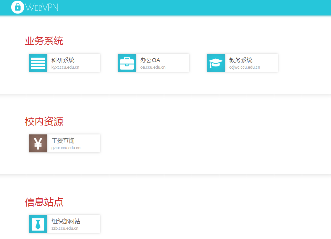Image resolution: width=331 pixels, height=239 pixels.
Task: Select the 校内资源 section heading
Action: (44, 122)
